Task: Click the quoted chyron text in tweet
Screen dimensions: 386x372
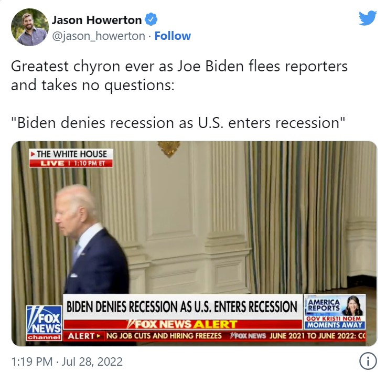Action: pos(178,122)
